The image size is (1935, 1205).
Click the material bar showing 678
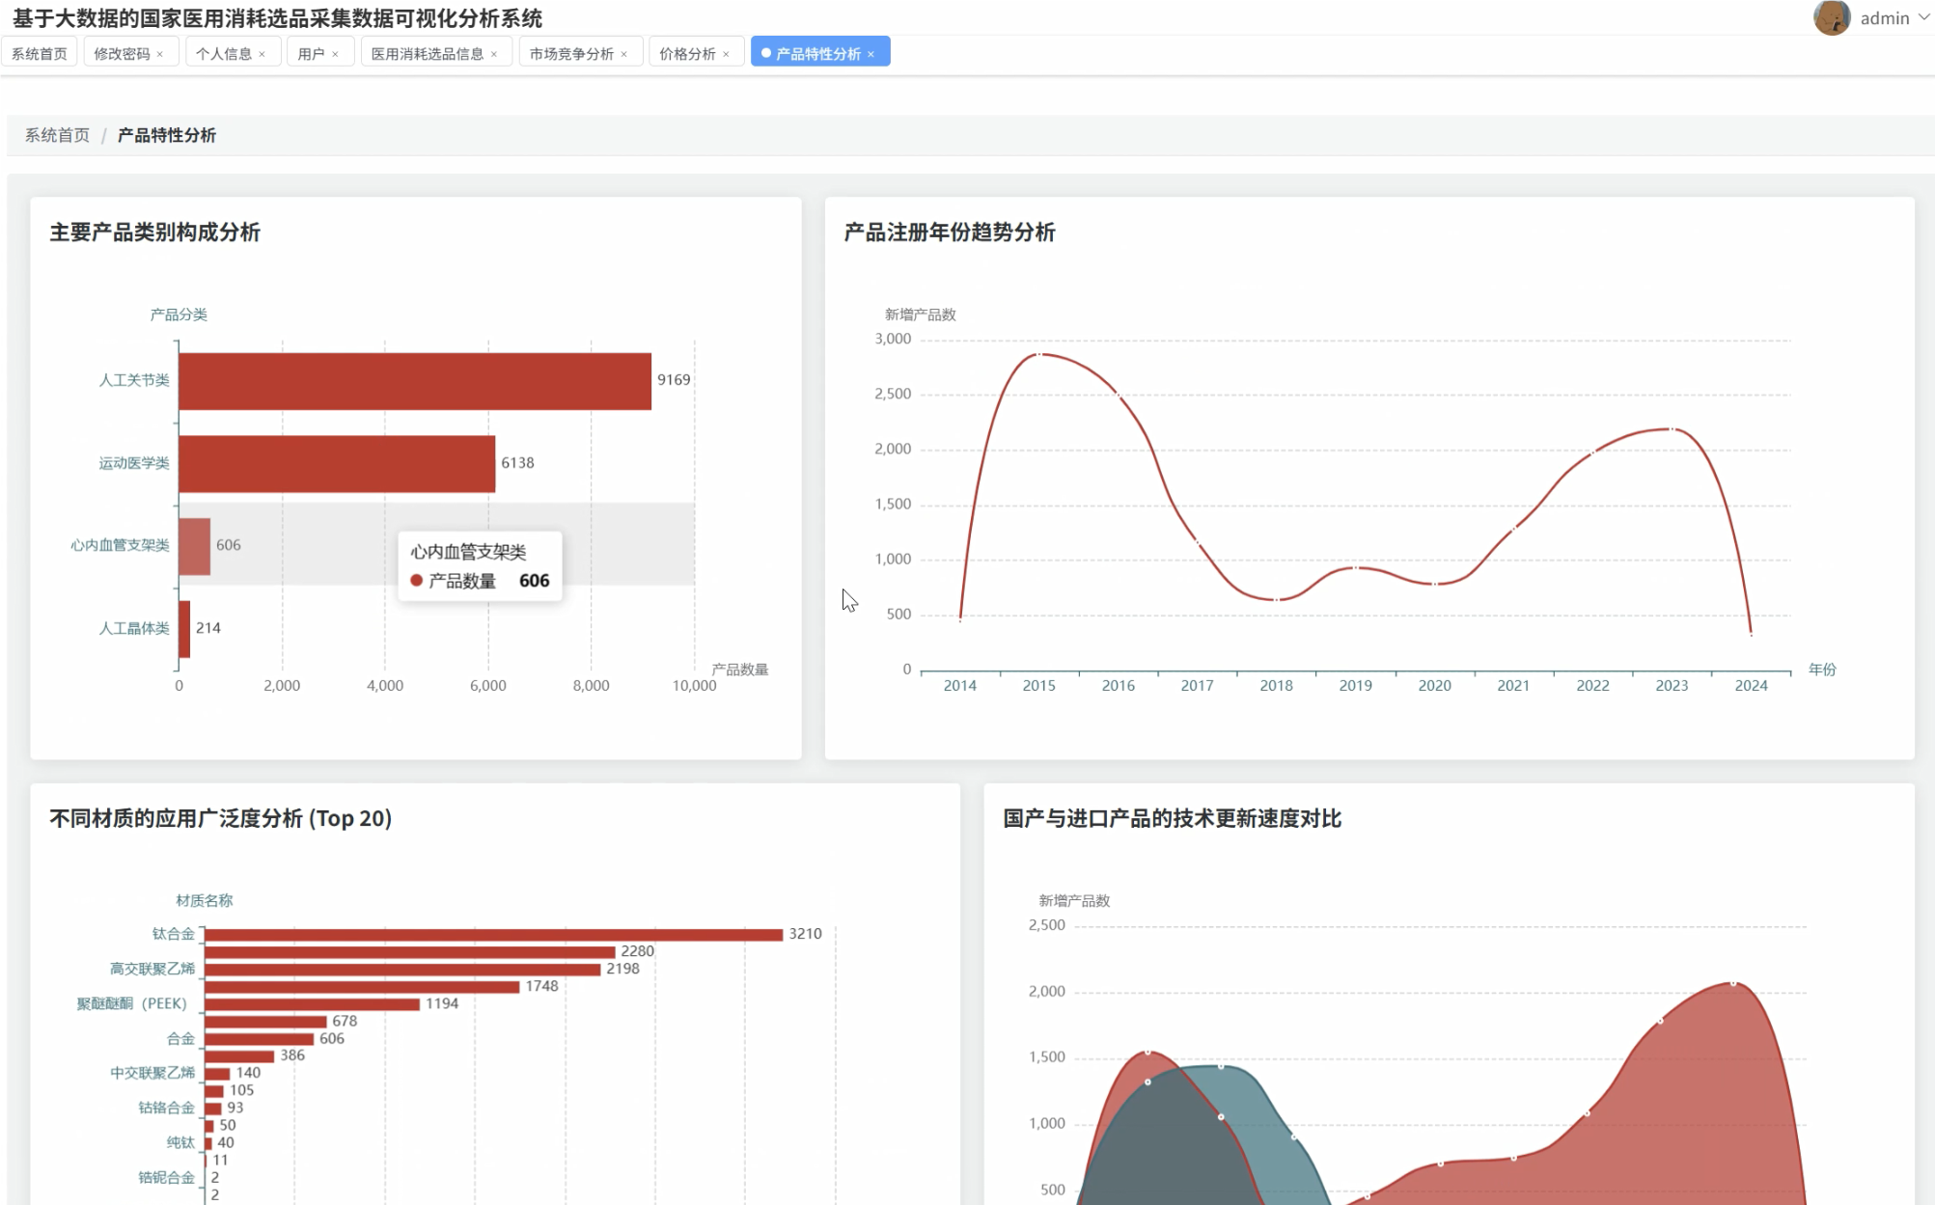click(265, 1022)
